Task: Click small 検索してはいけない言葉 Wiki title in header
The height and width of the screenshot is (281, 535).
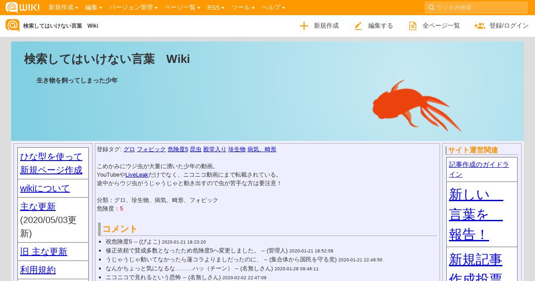Action: point(61,26)
